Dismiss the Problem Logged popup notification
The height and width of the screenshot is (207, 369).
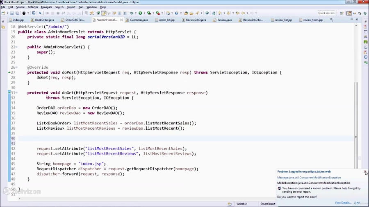[365, 172]
